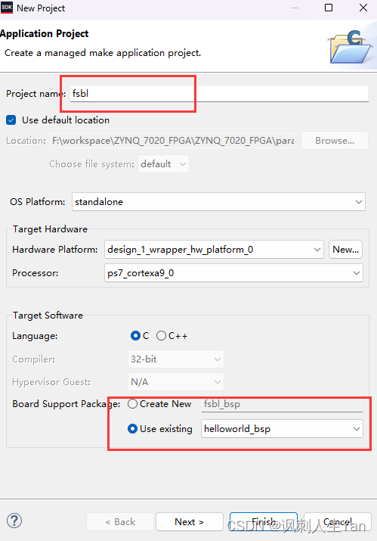Image resolution: width=377 pixels, height=541 pixels.
Task: Uncheck Use default location checkbox
Action: click(11, 120)
